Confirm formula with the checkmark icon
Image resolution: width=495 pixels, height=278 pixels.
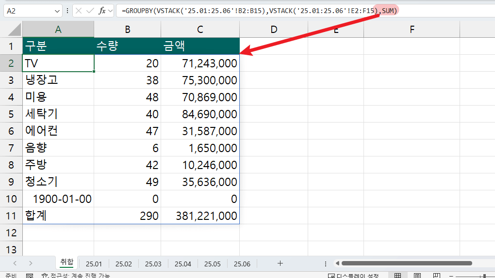[x=90, y=11]
